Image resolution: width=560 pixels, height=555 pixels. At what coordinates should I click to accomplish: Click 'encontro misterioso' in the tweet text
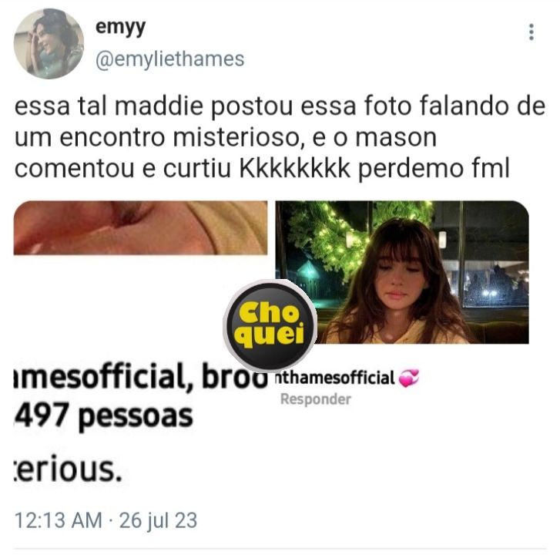[x=179, y=137]
